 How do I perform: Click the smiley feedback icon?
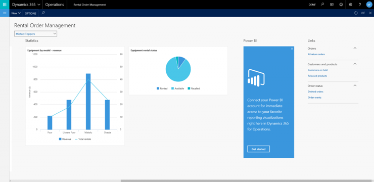[341, 5]
